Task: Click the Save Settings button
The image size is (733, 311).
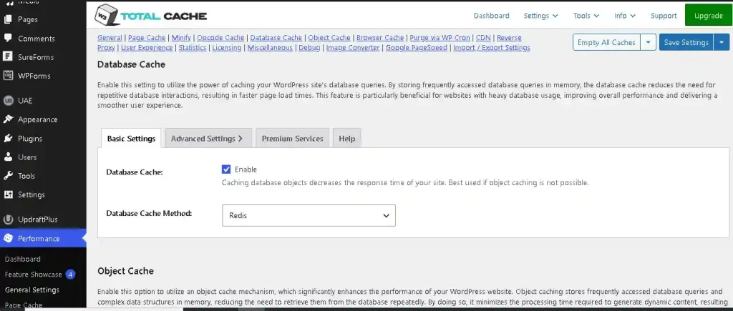Action: (x=686, y=42)
